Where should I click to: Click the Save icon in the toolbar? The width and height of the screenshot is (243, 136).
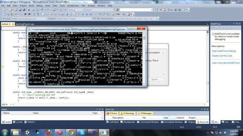(20, 10)
